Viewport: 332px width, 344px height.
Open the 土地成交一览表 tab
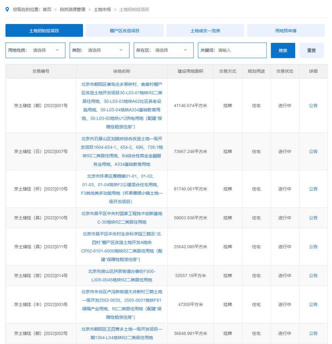pyautogui.click(x=205, y=31)
